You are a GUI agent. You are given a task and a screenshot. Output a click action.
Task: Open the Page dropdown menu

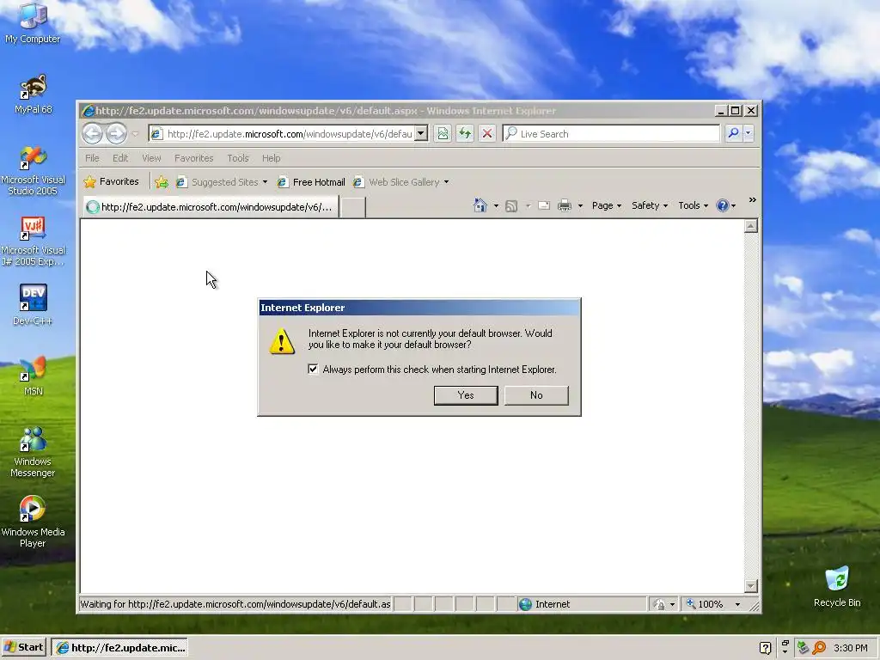[607, 205]
